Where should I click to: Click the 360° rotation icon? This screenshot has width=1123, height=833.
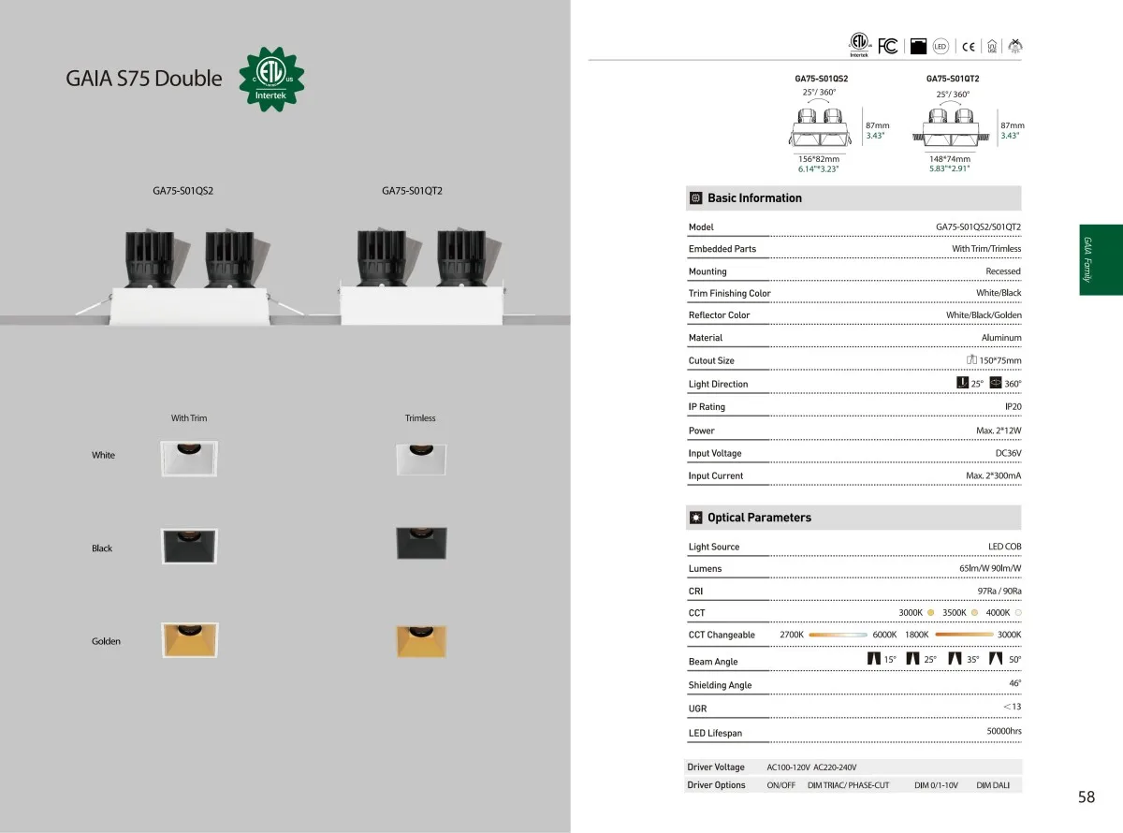(996, 383)
